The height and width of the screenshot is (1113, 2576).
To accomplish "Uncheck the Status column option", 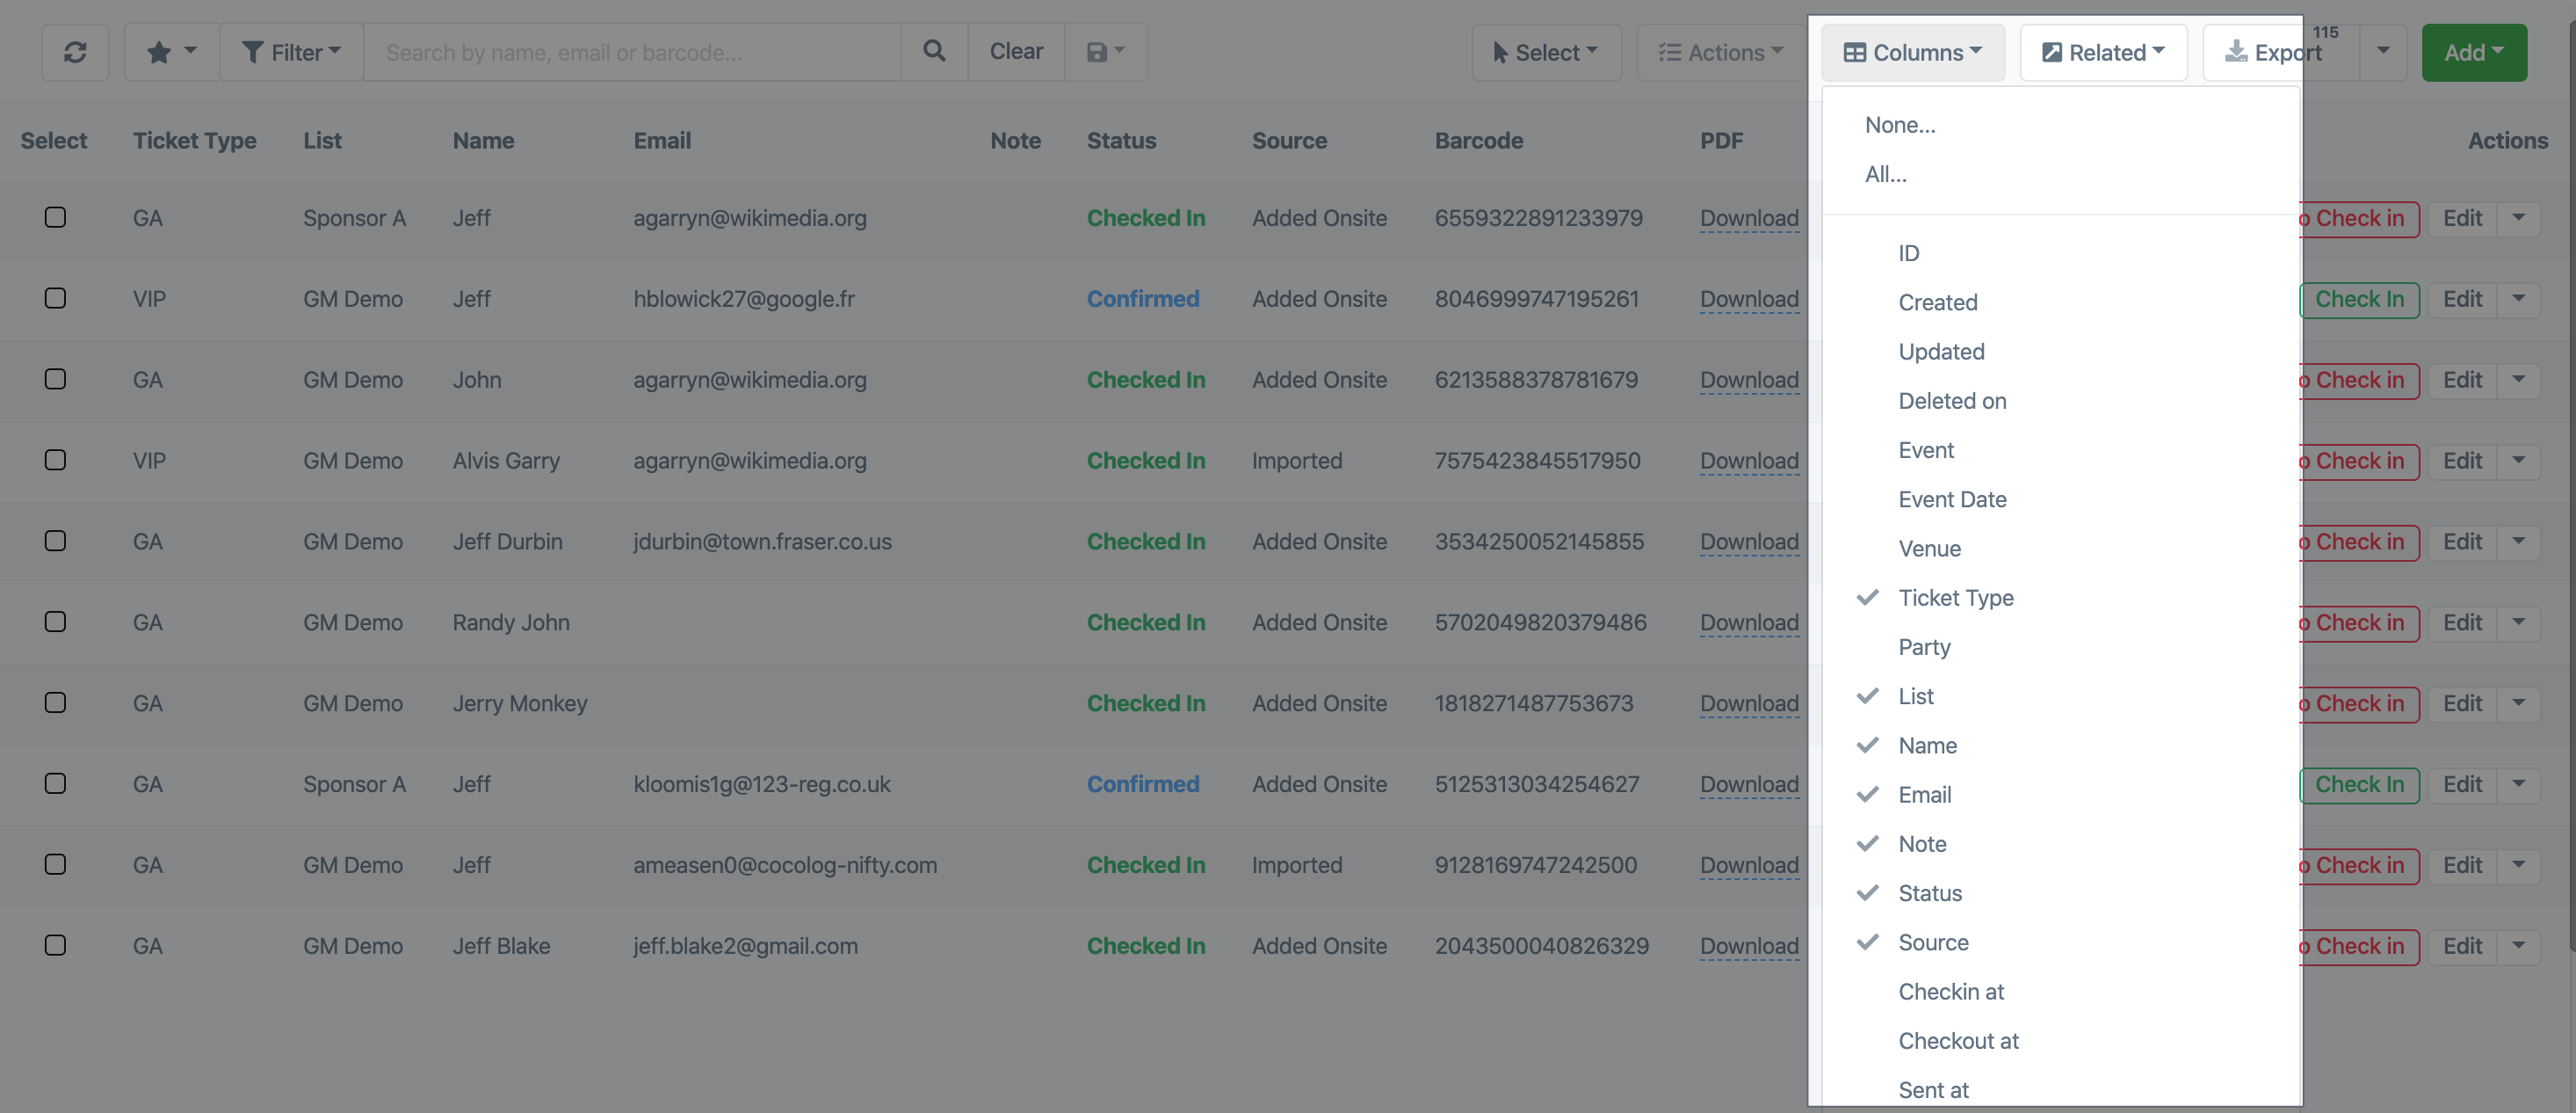I will coord(2062,893).
